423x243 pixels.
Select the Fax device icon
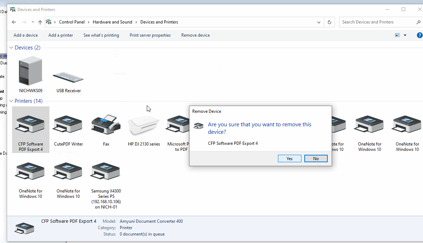pos(106,125)
